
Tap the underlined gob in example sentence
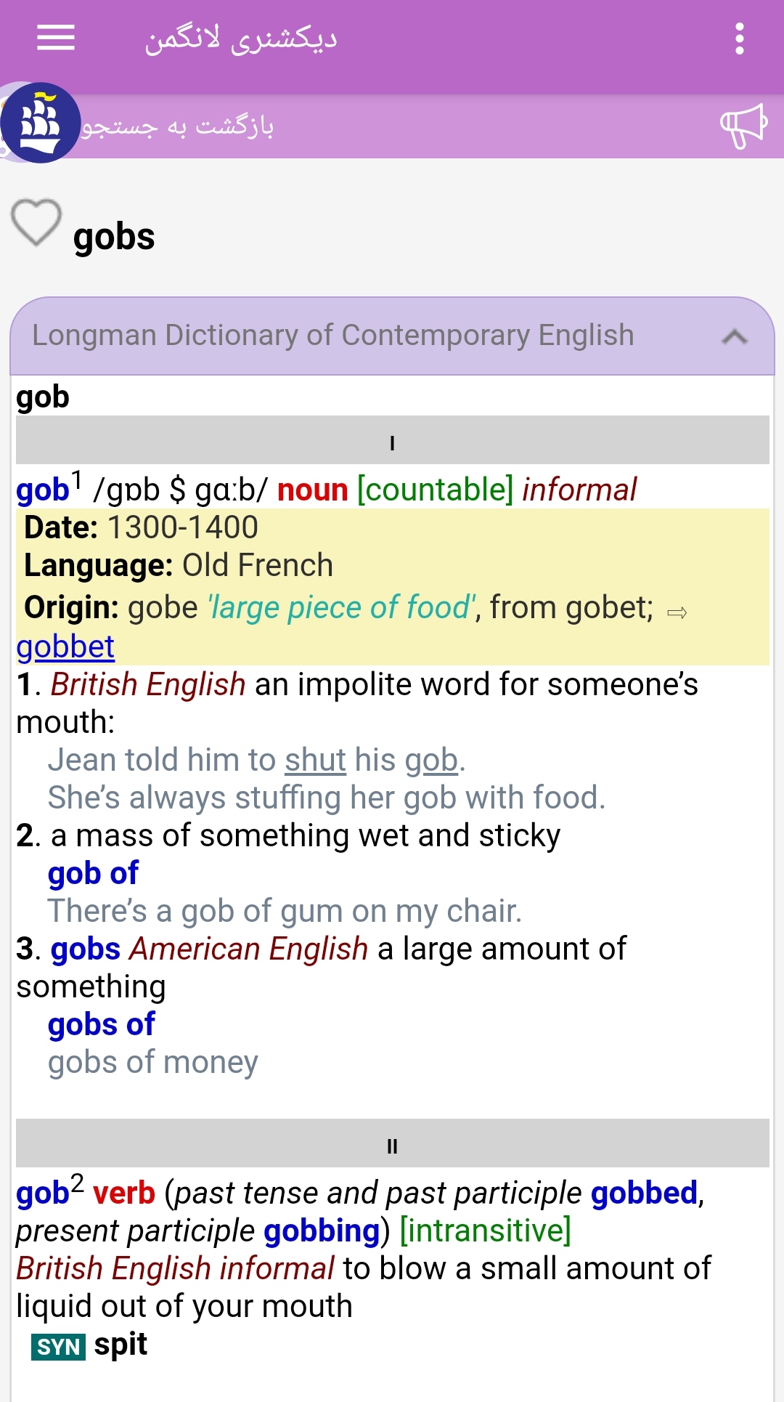pyautogui.click(x=431, y=761)
